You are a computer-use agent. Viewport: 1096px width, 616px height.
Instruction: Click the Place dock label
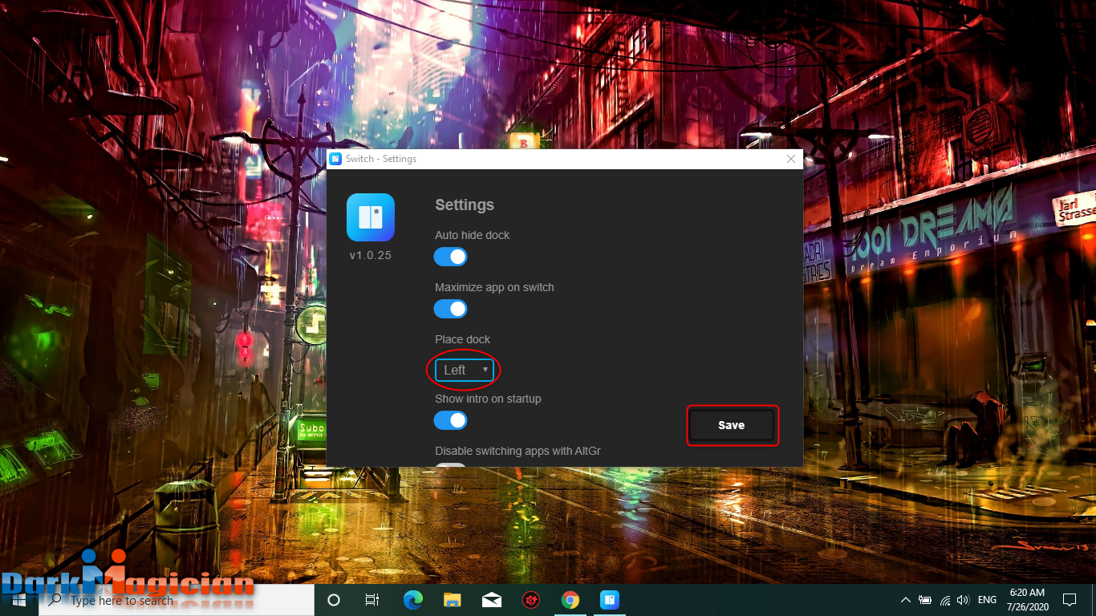pos(462,339)
